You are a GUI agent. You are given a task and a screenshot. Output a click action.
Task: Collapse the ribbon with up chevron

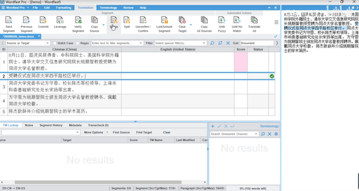click(x=269, y=7)
